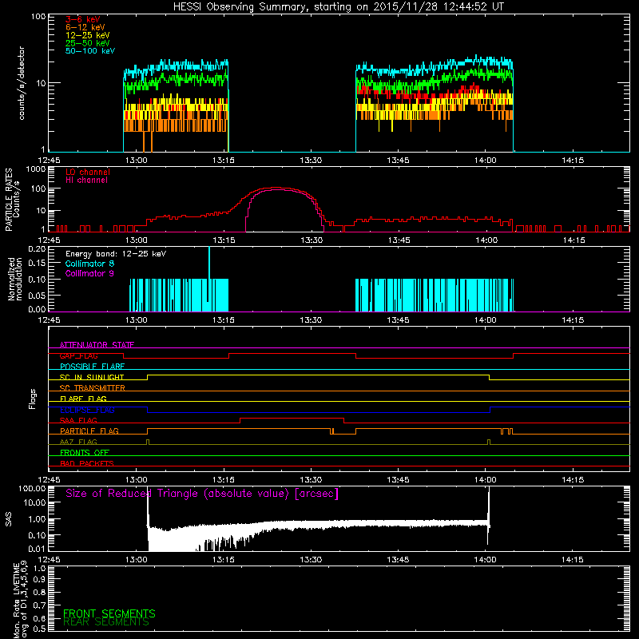Click the 1000 tick on the particle rates axis
The image size is (639, 639).
pyautogui.click(x=36, y=169)
